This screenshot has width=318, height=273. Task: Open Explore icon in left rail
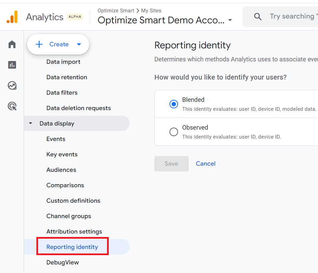click(12, 85)
